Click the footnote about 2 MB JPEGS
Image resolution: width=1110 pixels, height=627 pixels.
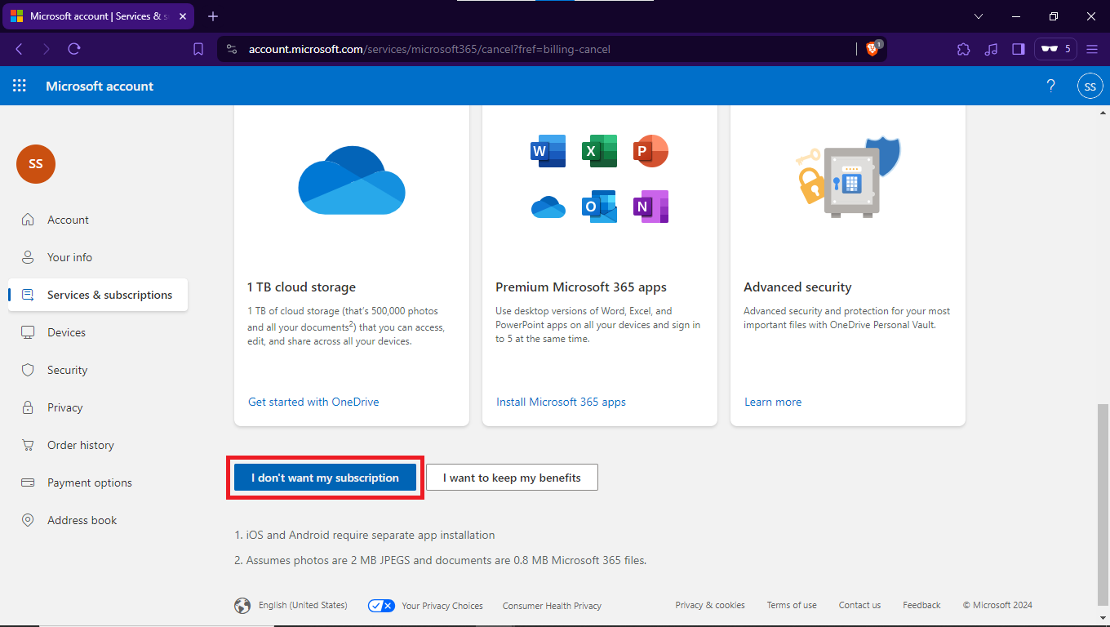pyautogui.click(x=441, y=560)
